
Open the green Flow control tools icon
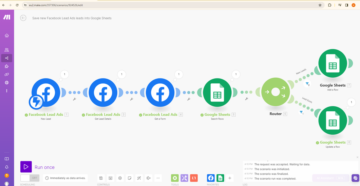point(175,178)
